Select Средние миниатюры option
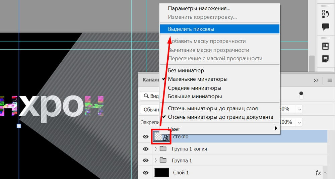Viewport: 335px width, 179px height. coord(194,88)
